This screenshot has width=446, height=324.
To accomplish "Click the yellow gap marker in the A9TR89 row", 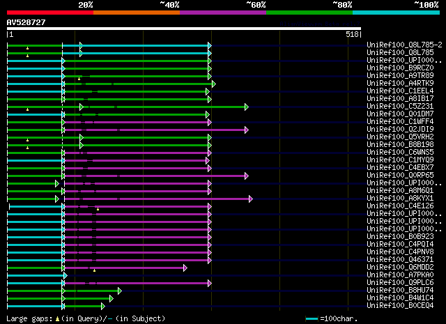I will click(x=79, y=79).
